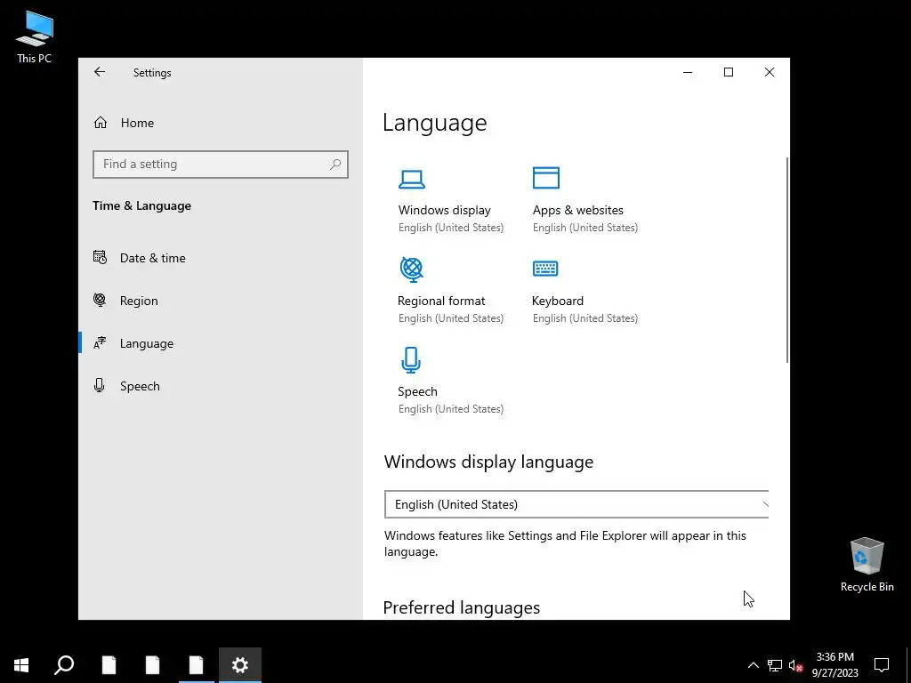This screenshot has height=683, width=911.
Task: Show hidden system tray icons
Action: point(753,665)
